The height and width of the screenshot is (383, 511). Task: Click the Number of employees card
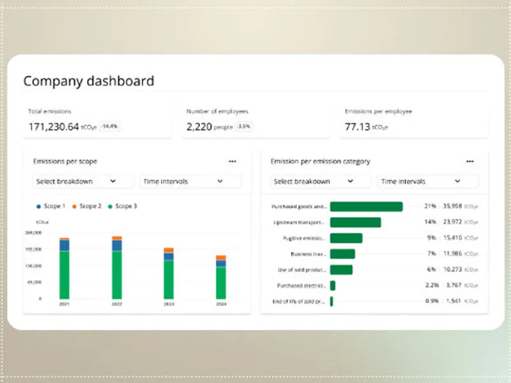(256, 119)
